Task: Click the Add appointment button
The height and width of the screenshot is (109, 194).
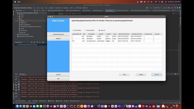Action: (x=124, y=74)
